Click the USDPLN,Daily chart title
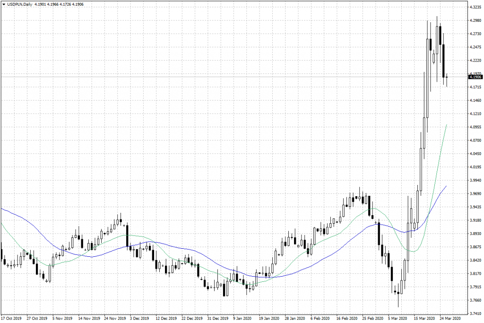The image size is (484, 323). point(19,4)
